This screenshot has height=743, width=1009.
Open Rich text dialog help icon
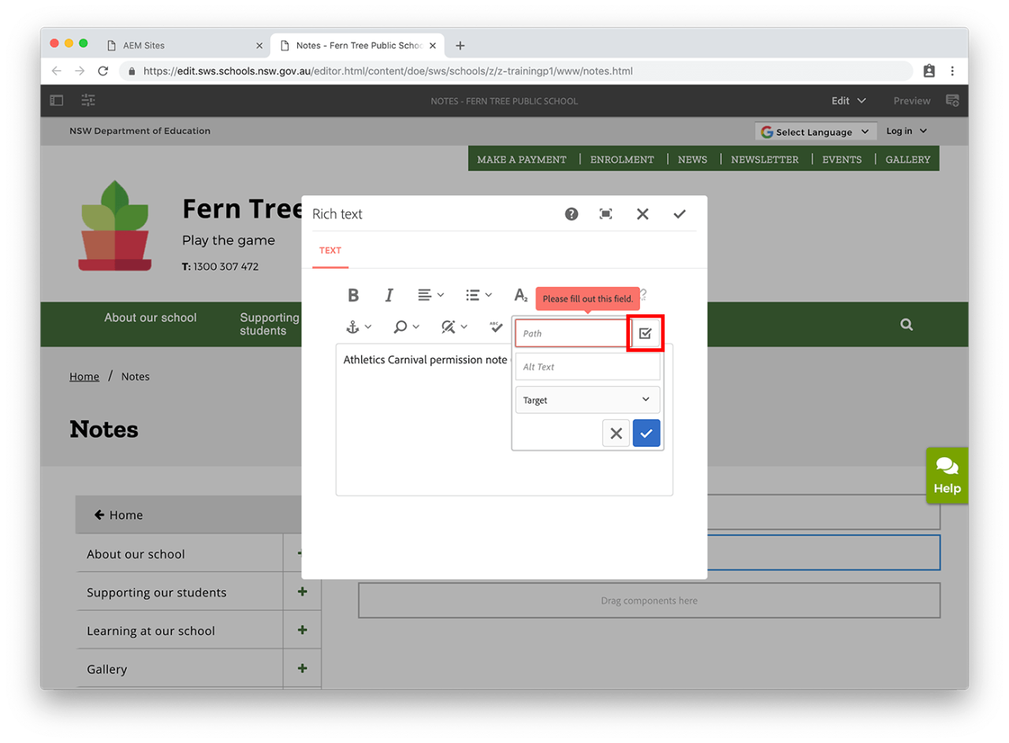tap(572, 214)
